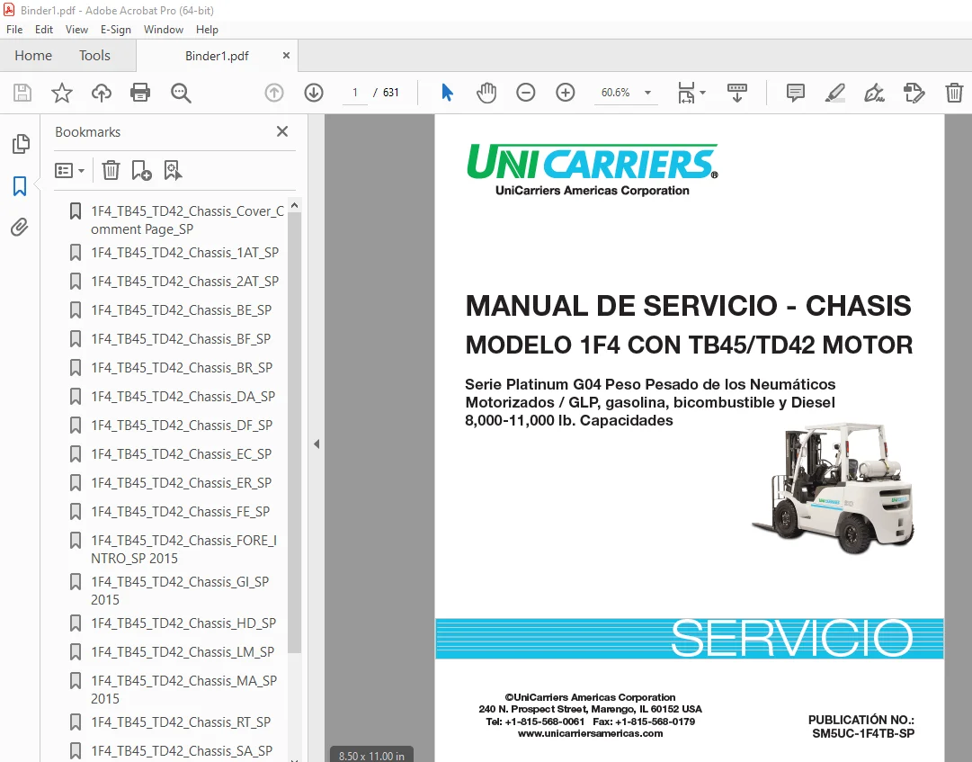Open the Page Thumbnails panel
The width and height of the screenshot is (972, 762).
pyautogui.click(x=21, y=144)
